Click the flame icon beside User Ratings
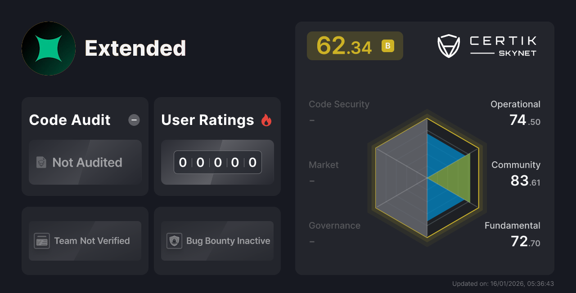Viewport: 576px width, 293px height. tap(266, 120)
